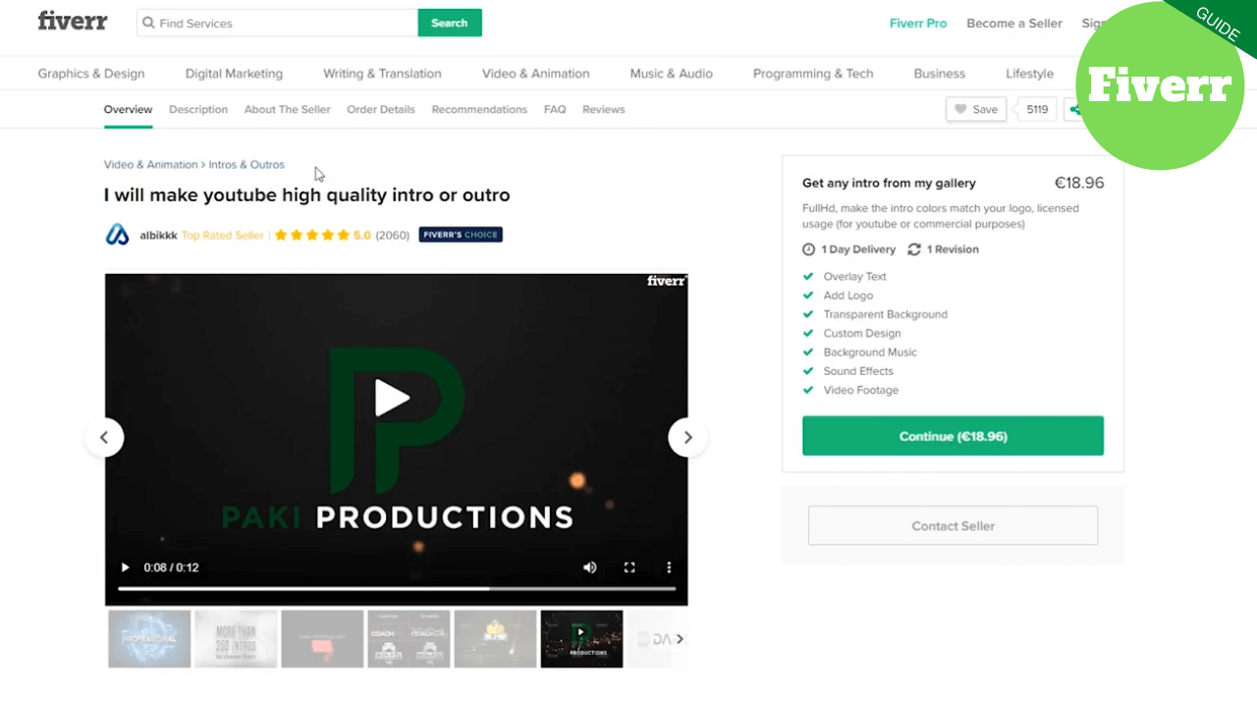This screenshot has height=707, width=1257.
Task: Open the albikkk seller avatar
Action: click(117, 235)
